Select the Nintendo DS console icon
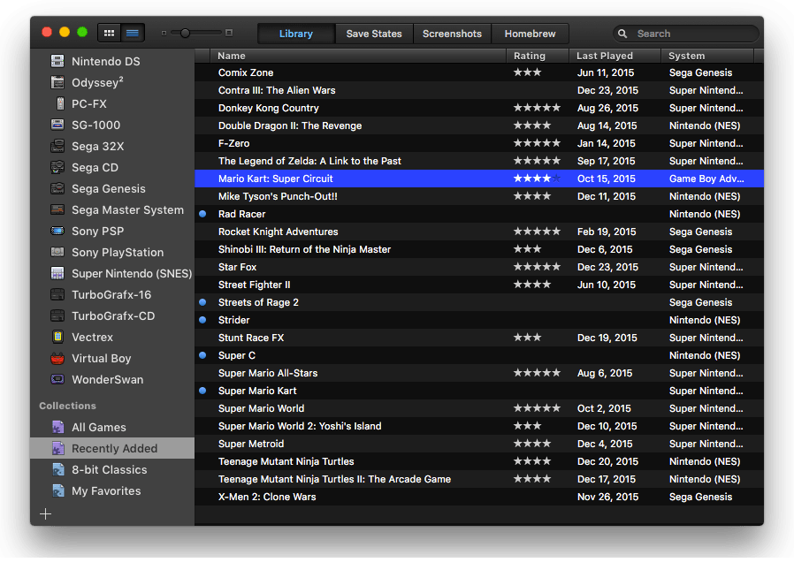Screen dimensions: 794x570 (57, 61)
